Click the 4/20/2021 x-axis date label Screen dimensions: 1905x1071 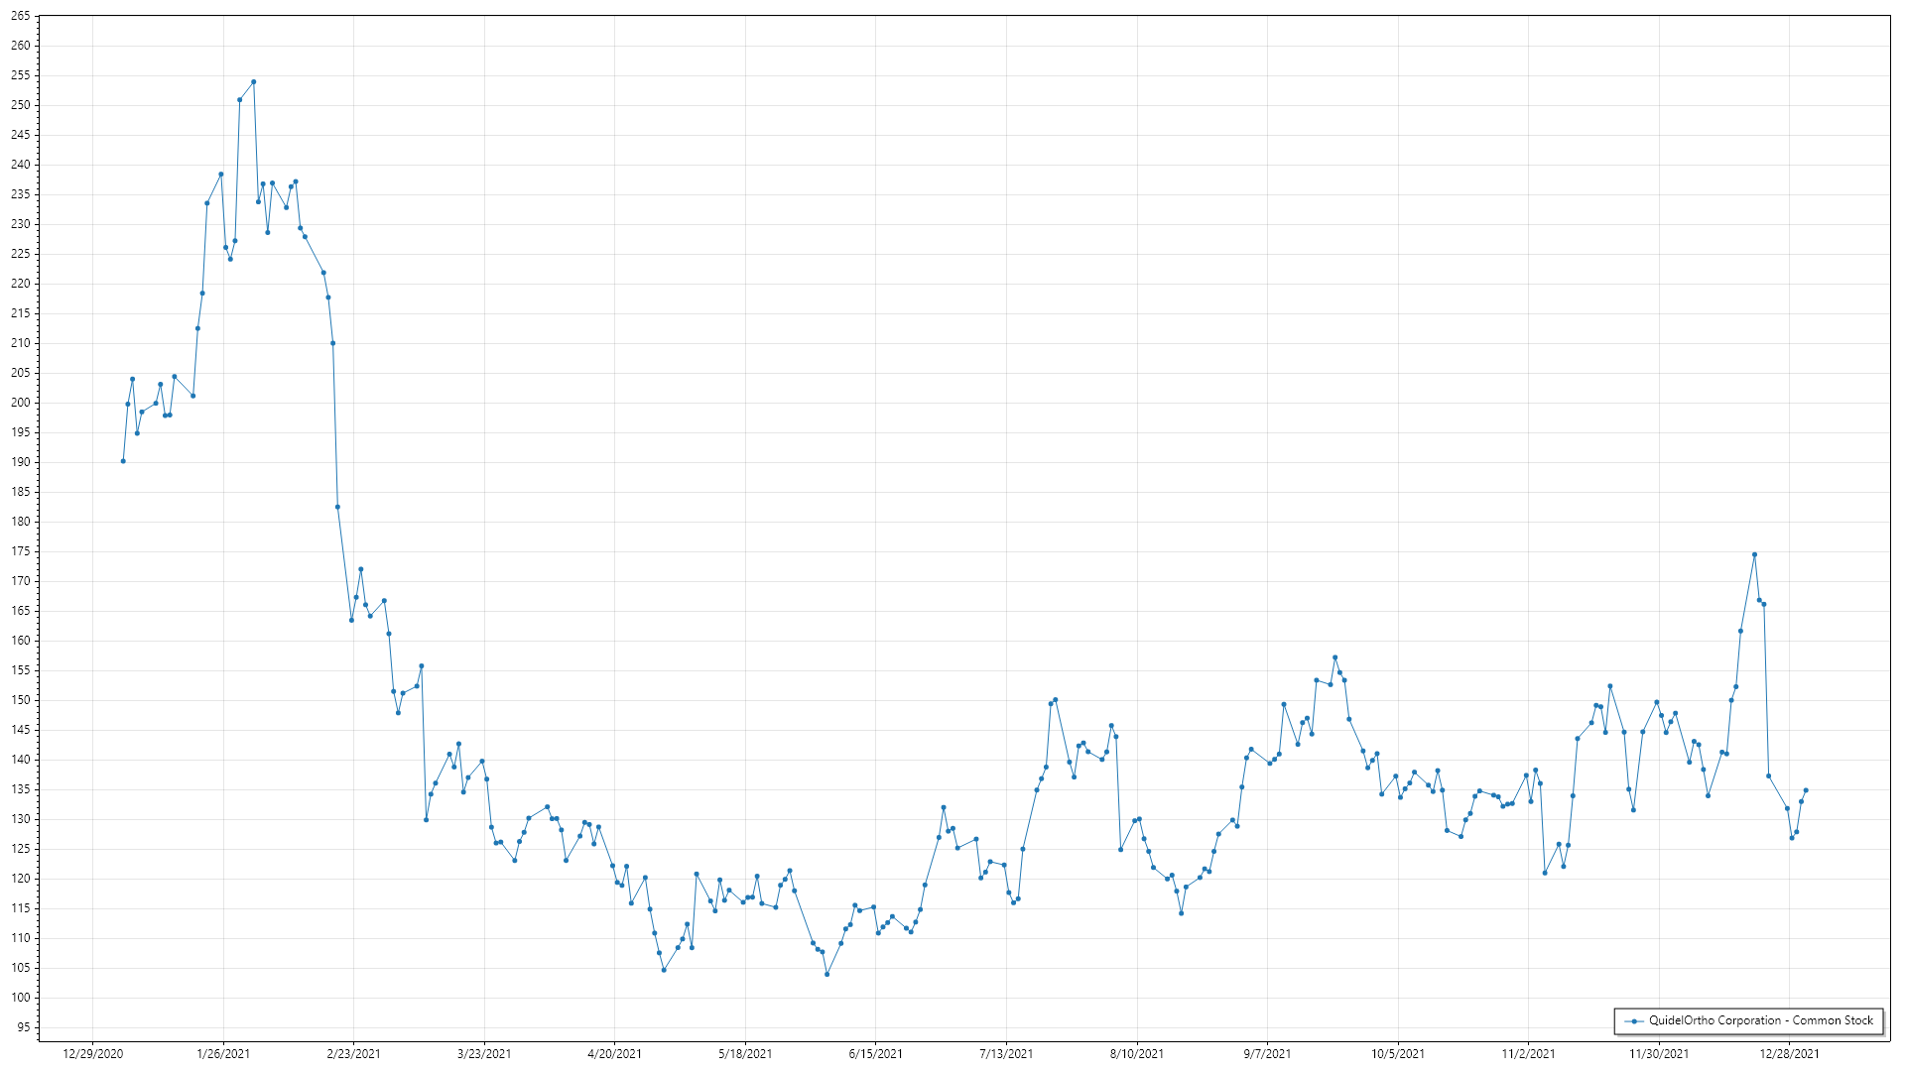click(x=614, y=1053)
